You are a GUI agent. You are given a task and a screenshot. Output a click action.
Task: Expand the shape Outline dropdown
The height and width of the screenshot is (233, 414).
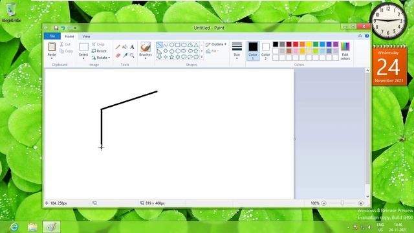pos(225,45)
